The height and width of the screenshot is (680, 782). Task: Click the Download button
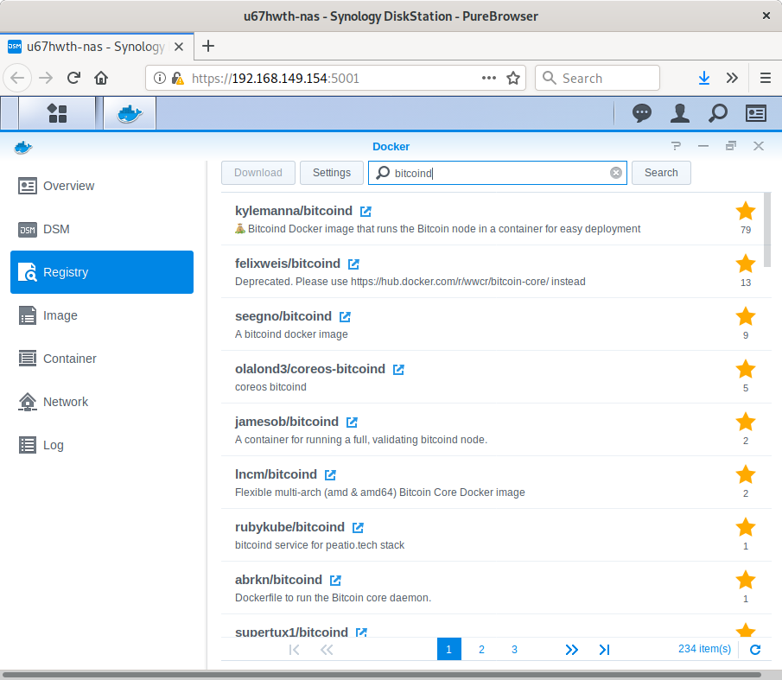click(258, 173)
